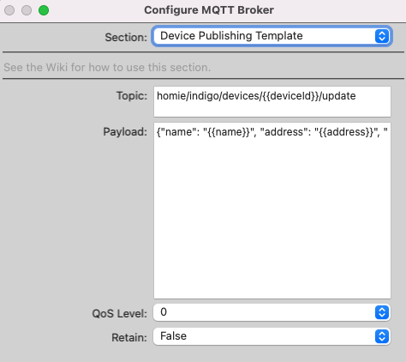
Task: Click the 'QoS Level:' label
Action: [x=119, y=314]
